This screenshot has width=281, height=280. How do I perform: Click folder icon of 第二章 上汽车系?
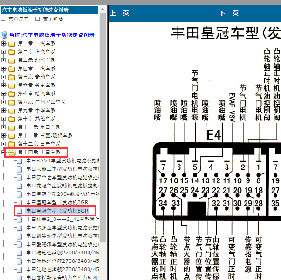coord(12,52)
